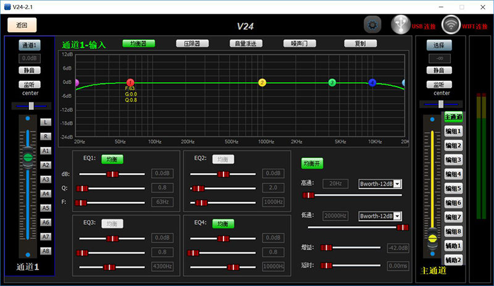Click the EQ1 Q slider
The width and height of the screenshot is (494, 286).
pyautogui.click(x=111, y=188)
